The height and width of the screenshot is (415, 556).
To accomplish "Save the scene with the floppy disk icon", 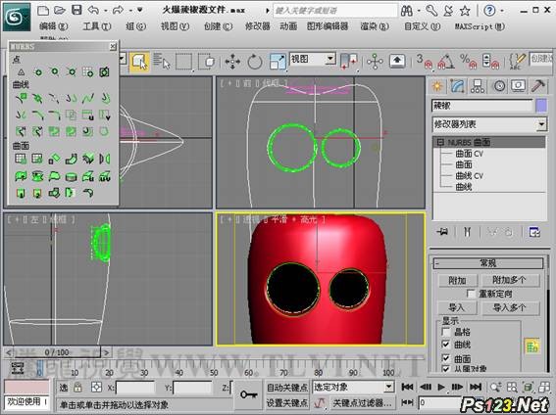I will pos(76,10).
